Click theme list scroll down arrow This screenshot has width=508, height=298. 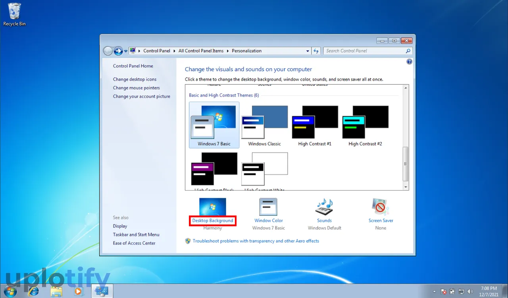point(406,187)
